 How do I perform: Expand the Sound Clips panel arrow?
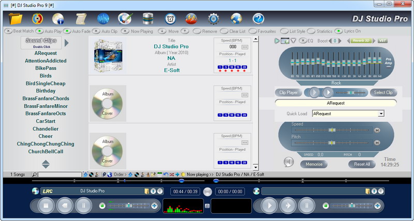point(67,42)
